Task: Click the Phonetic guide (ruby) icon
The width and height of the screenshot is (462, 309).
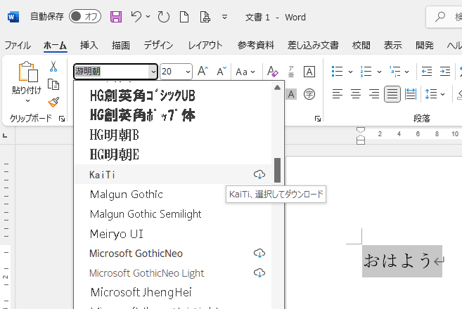Action: click(x=291, y=72)
